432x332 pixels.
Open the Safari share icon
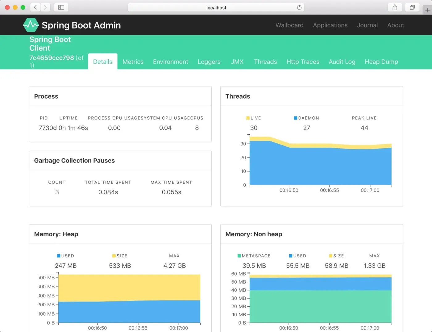pos(395,7)
